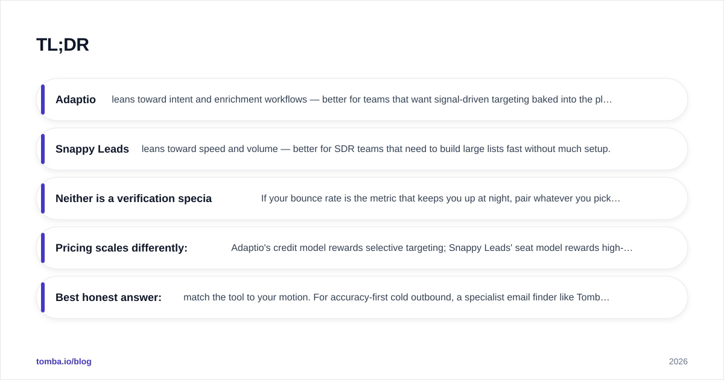Click the 2026 year label in the footer
The height and width of the screenshot is (380, 724).
(x=678, y=361)
